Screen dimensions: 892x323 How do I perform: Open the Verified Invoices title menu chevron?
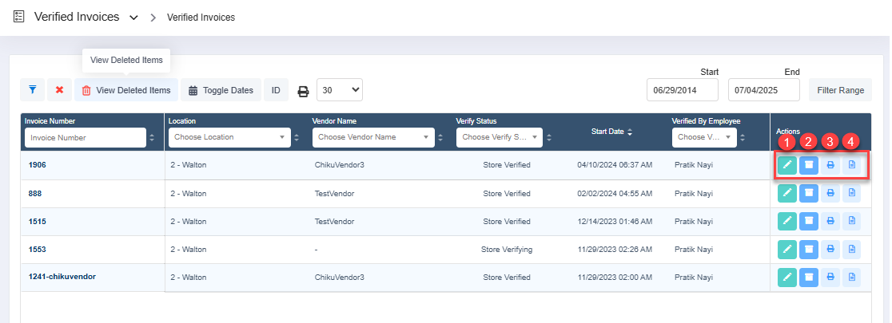[x=133, y=18]
